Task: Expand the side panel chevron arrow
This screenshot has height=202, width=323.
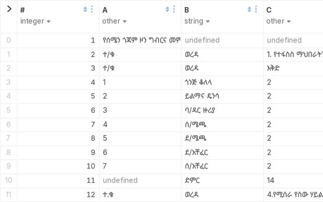Action: (9, 9)
